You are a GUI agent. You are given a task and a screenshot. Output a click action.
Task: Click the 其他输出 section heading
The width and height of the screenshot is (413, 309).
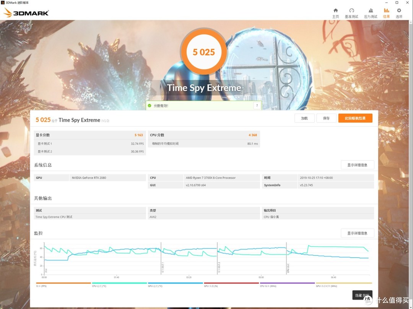coord(43,198)
